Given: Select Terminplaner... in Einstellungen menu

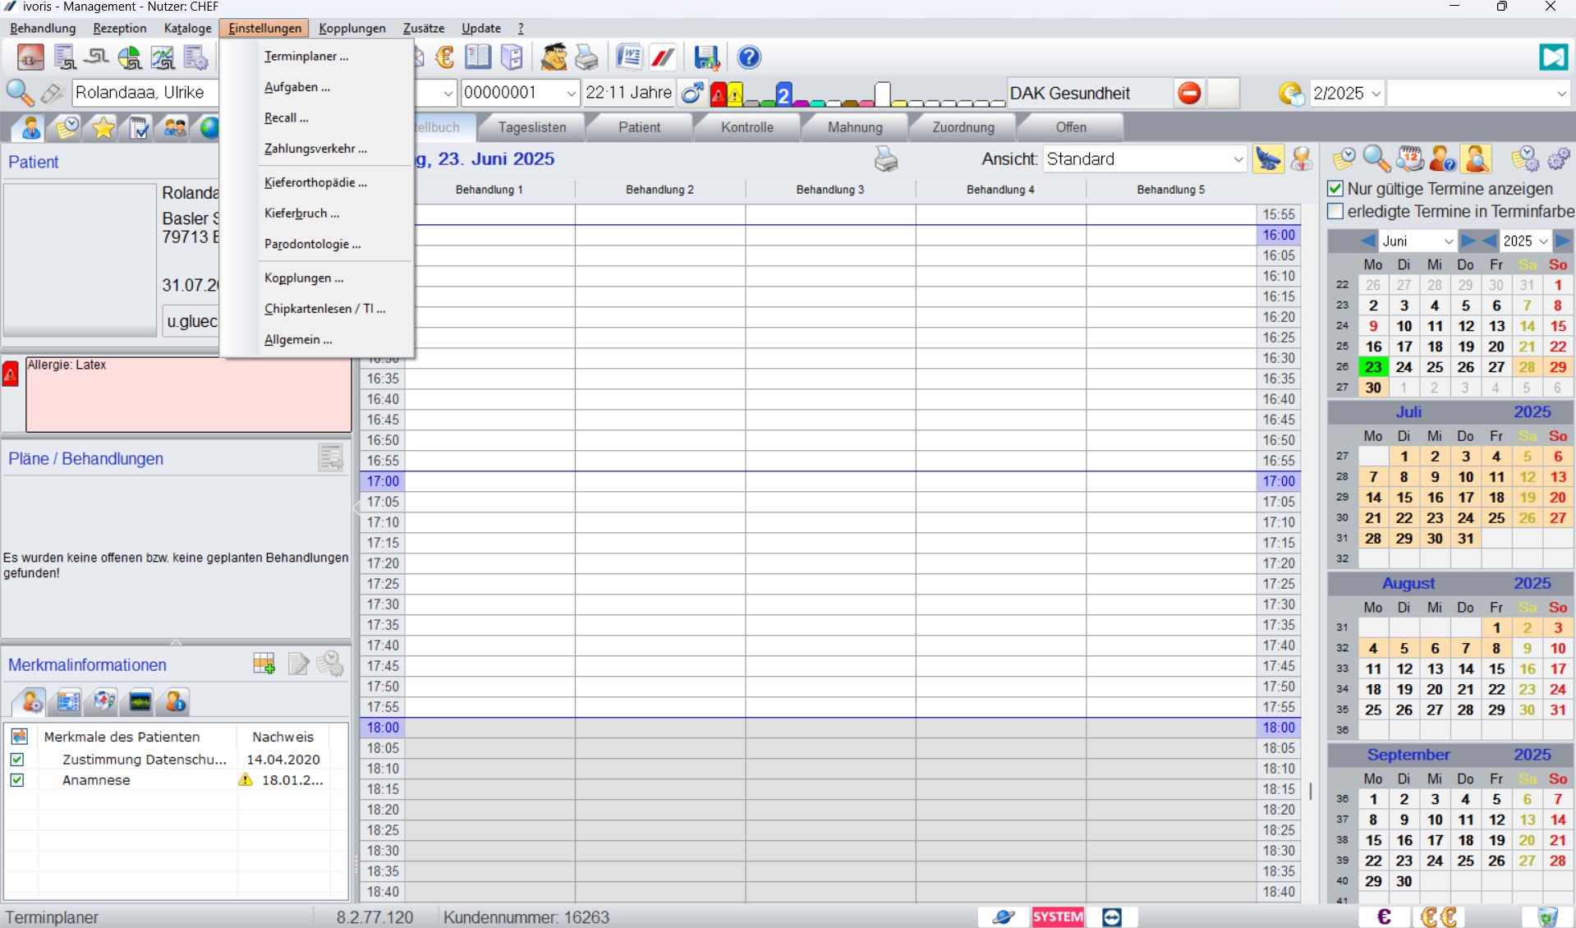Looking at the screenshot, I should click(306, 57).
